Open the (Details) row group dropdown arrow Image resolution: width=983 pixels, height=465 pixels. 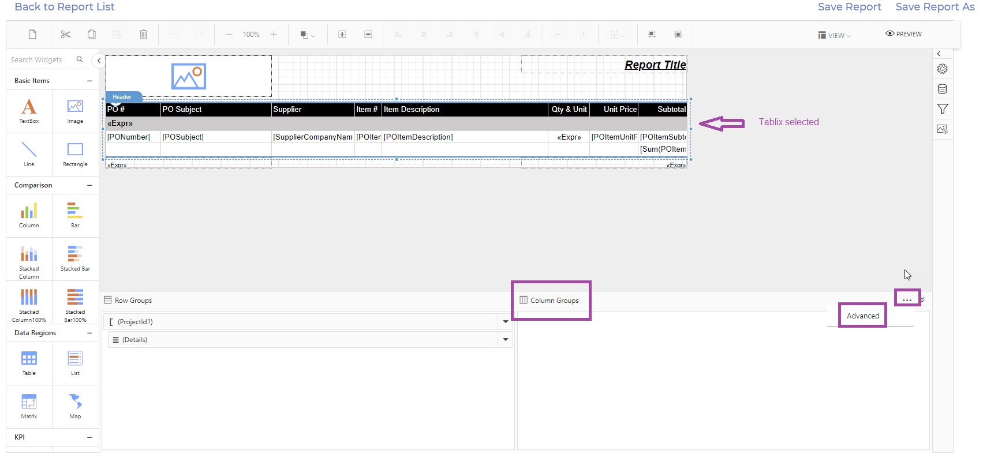(506, 340)
